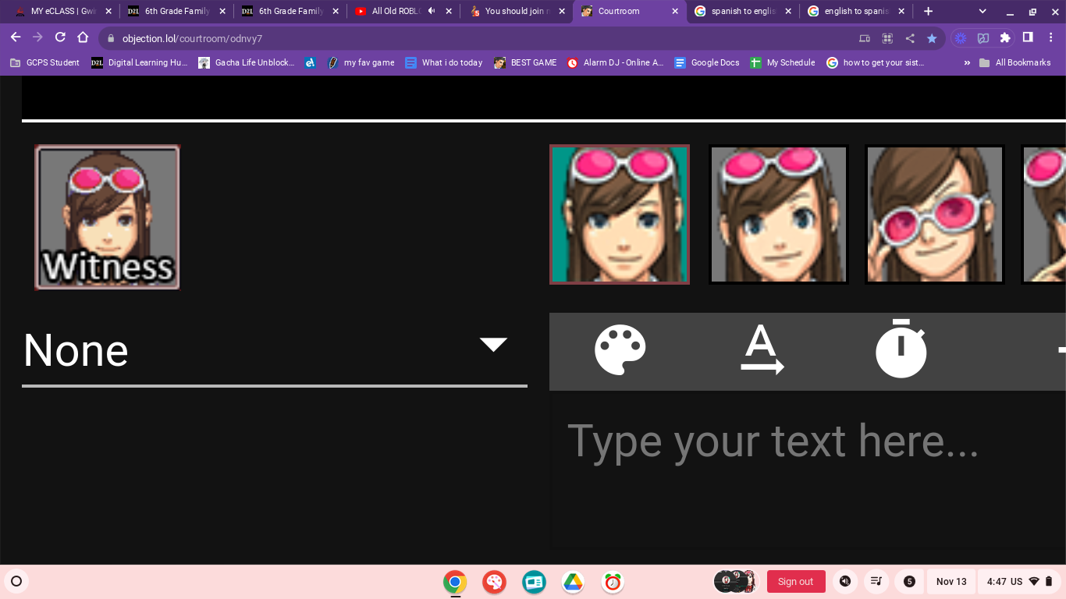Expand the None dropdown
1066x599 pixels.
(x=275, y=350)
